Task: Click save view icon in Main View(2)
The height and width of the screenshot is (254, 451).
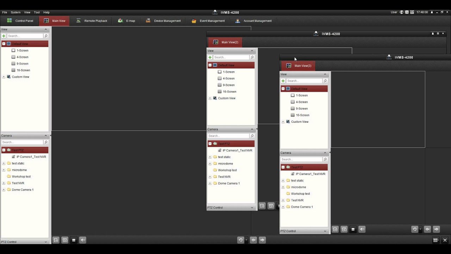Action: coord(262,206)
